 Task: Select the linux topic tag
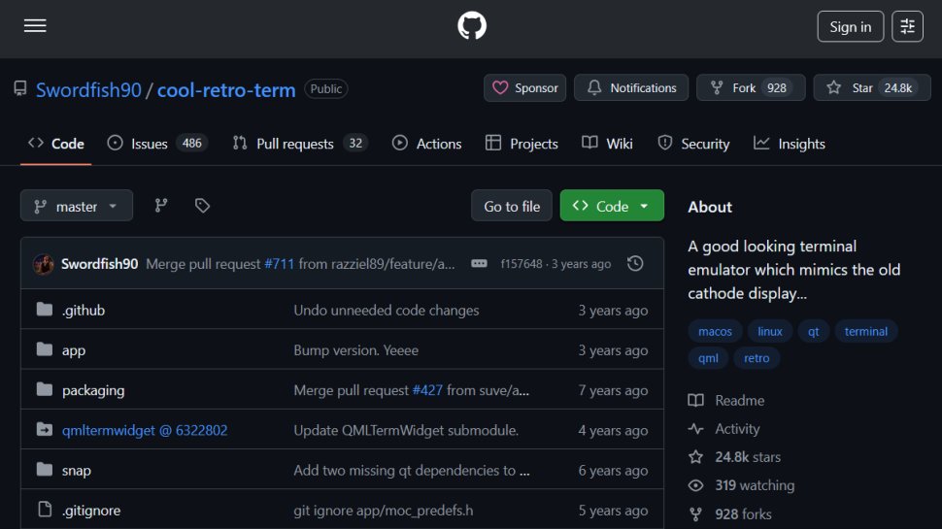(x=769, y=331)
